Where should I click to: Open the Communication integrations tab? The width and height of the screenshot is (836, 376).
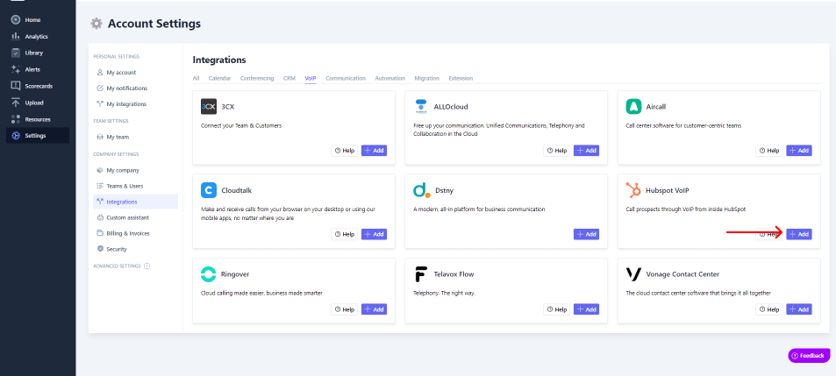(345, 78)
